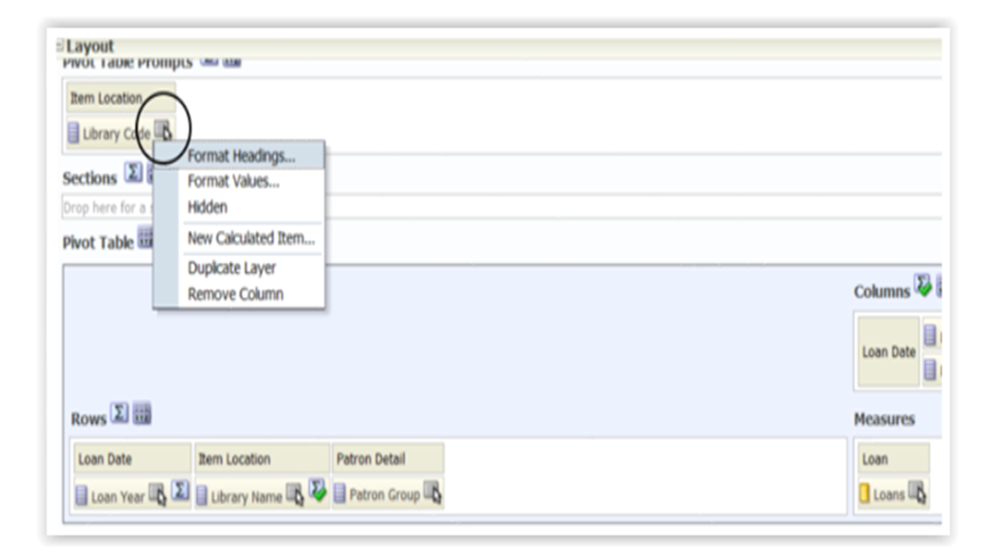This screenshot has height=560, width=996.
Task: Click Item Location header in Prompts area
Action: pos(121,98)
